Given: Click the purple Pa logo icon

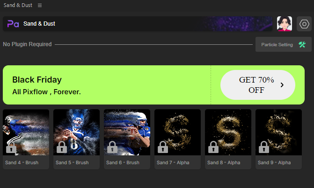Looking at the screenshot, I should (x=13, y=24).
